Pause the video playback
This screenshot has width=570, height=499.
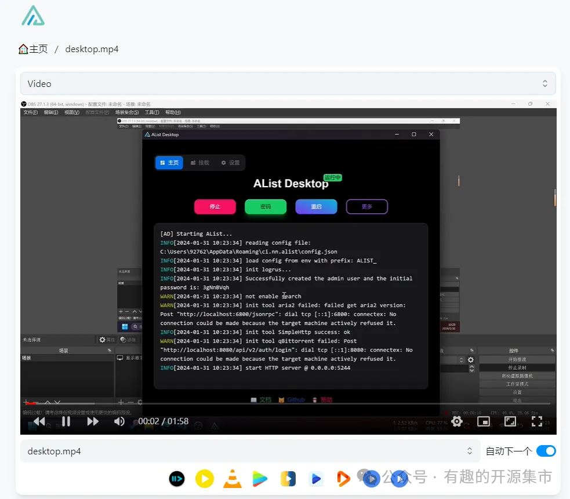click(66, 421)
